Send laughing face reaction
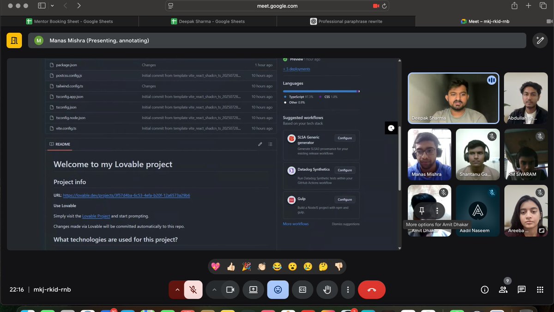 pos(277,266)
